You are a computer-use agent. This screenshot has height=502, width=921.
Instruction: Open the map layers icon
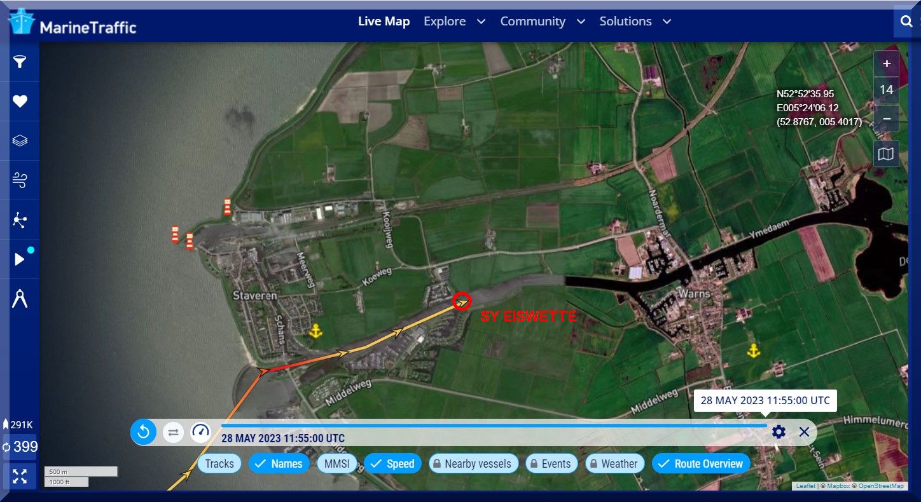click(x=20, y=141)
